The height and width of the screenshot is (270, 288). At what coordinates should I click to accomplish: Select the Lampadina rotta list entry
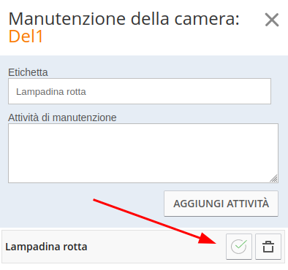point(143,247)
